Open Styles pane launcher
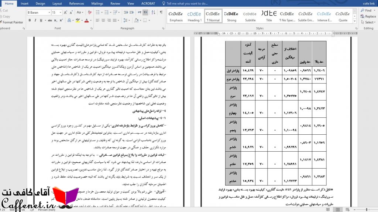 tap(356, 28)
